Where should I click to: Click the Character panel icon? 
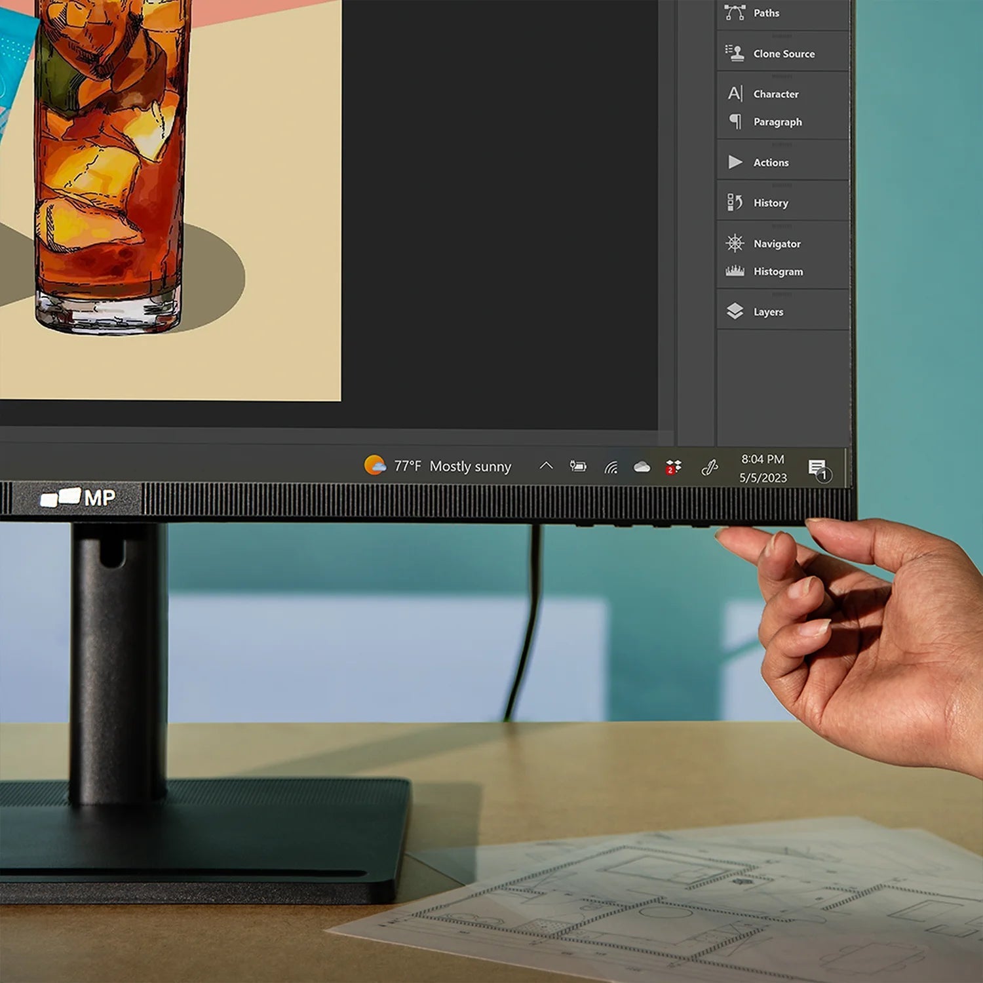click(735, 94)
